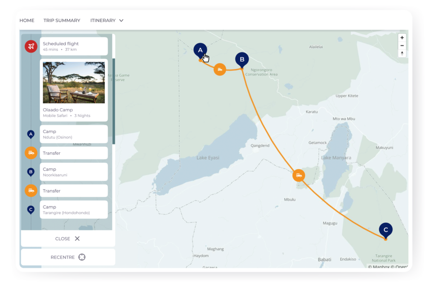
Task: Select map pin B on the map
Action: 242,60
